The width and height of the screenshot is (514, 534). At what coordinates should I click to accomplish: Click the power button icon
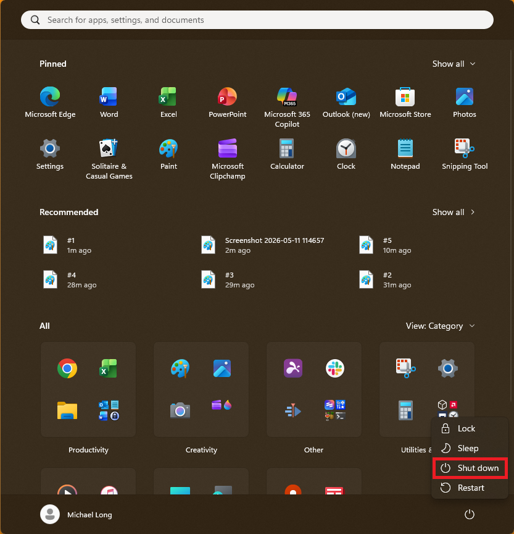[469, 514]
